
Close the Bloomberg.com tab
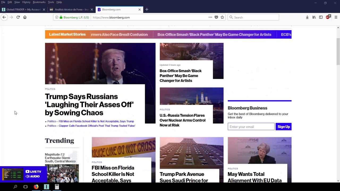[139, 10]
